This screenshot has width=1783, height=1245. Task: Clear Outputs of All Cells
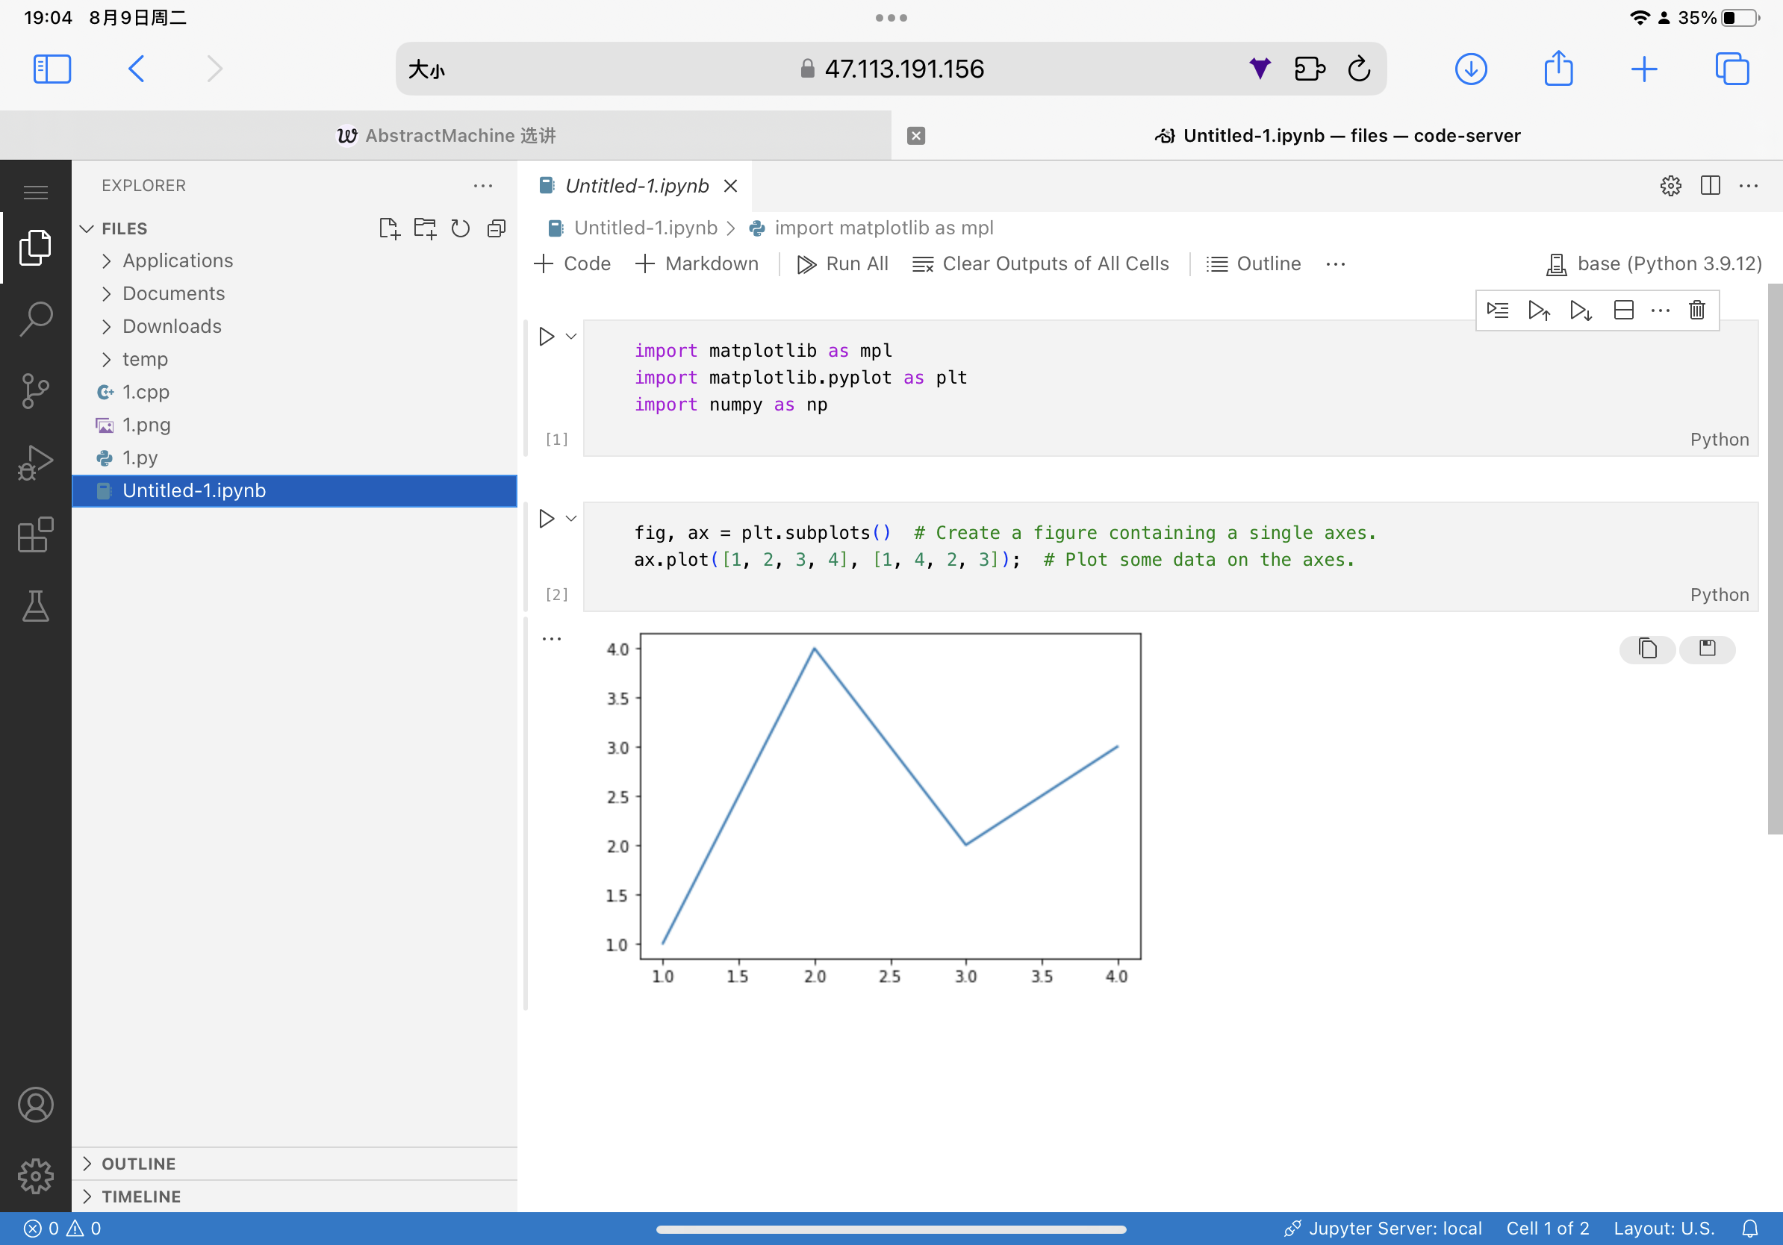pos(1041,264)
